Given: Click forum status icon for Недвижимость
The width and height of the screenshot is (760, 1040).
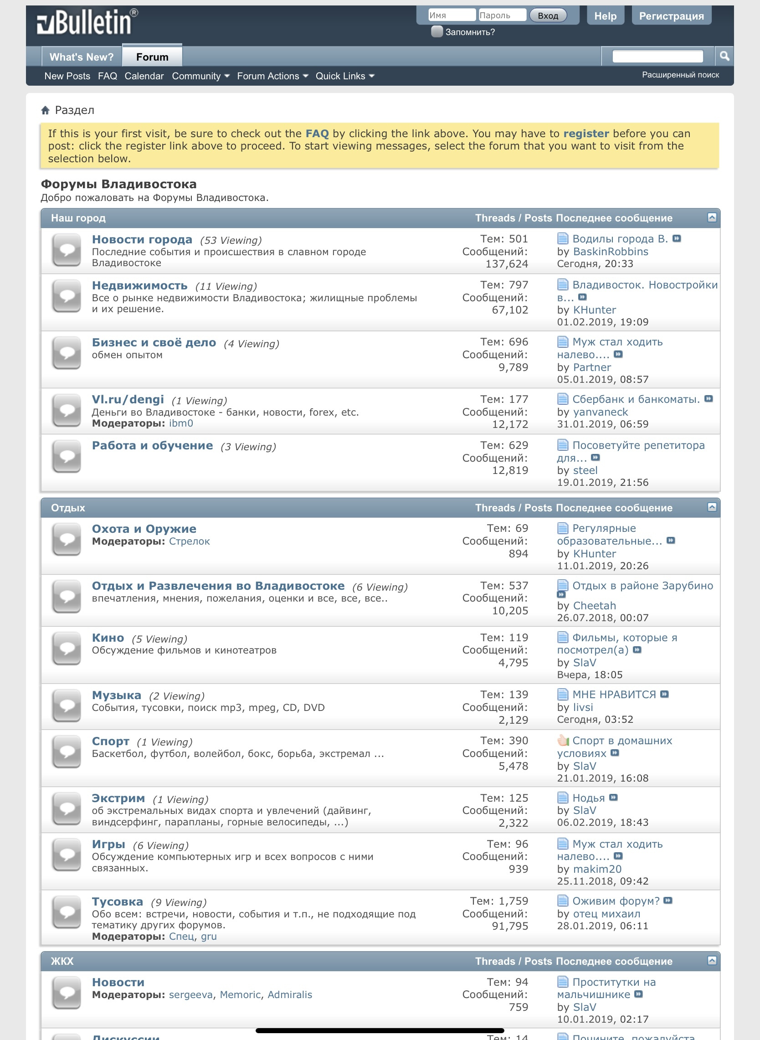Looking at the screenshot, I should coord(67,297).
